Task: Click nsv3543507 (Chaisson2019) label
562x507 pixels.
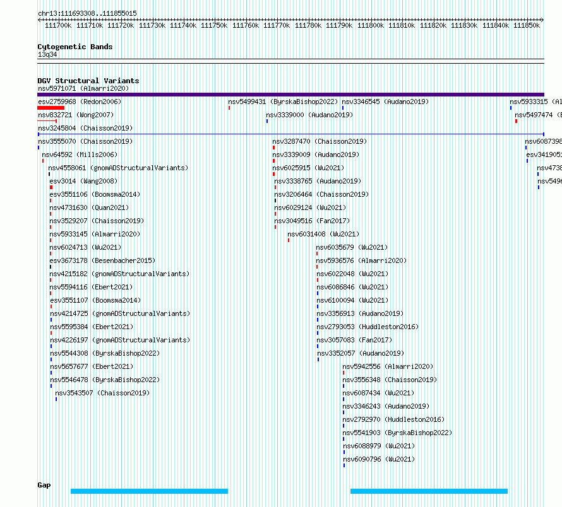Action: click(102, 393)
